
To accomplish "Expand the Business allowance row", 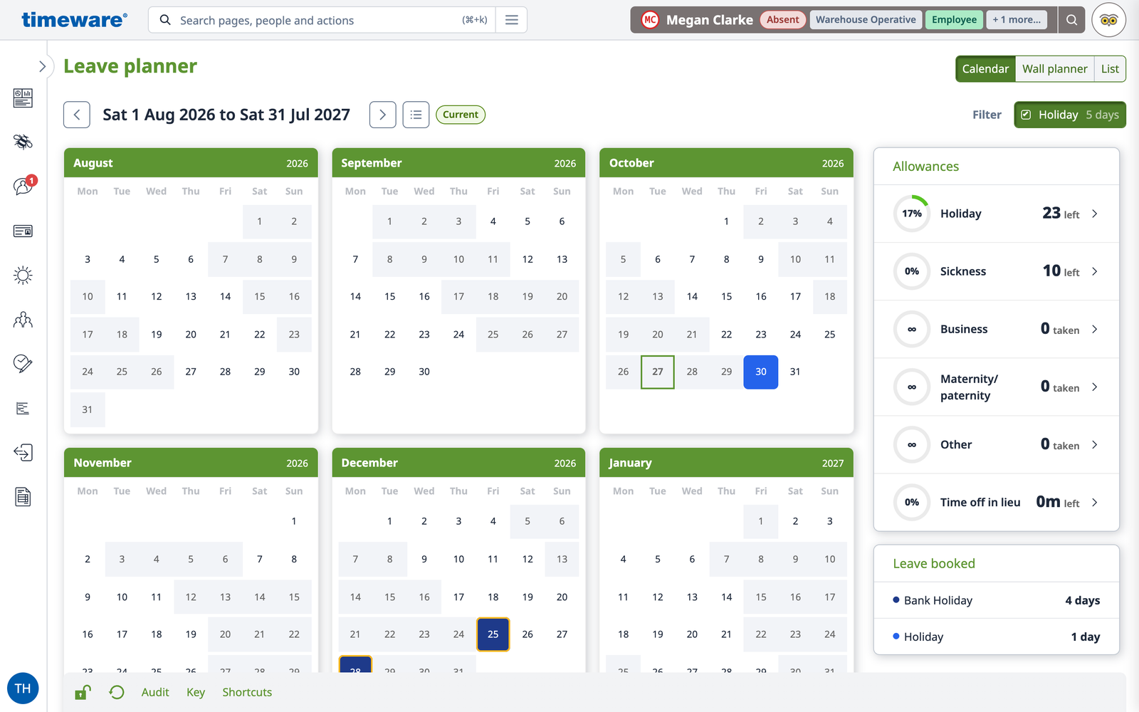I will [x=996, y=329].
